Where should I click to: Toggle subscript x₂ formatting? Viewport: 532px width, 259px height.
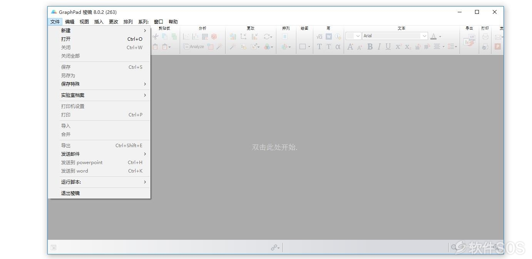[x=408, y=47]
